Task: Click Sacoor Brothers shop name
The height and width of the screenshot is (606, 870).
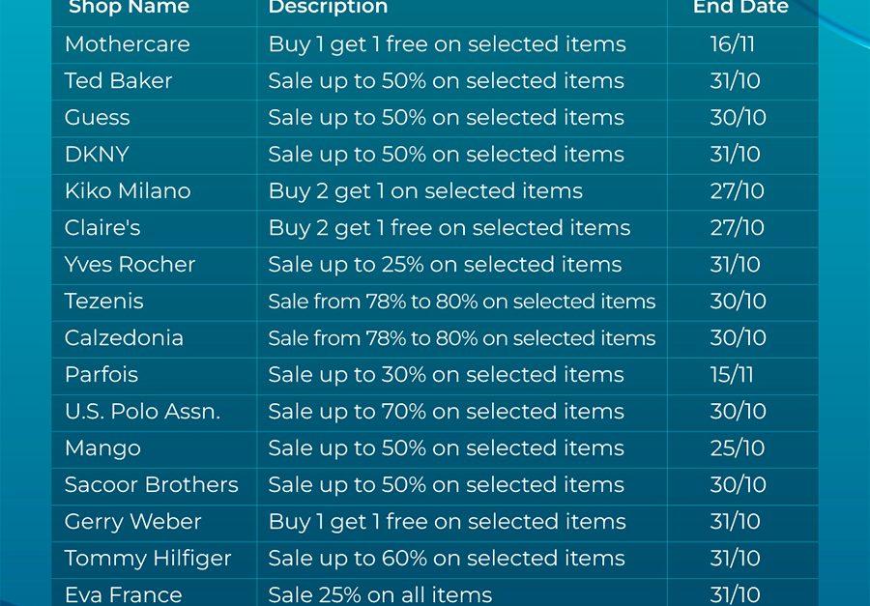Action: click(x=151, y=484)
